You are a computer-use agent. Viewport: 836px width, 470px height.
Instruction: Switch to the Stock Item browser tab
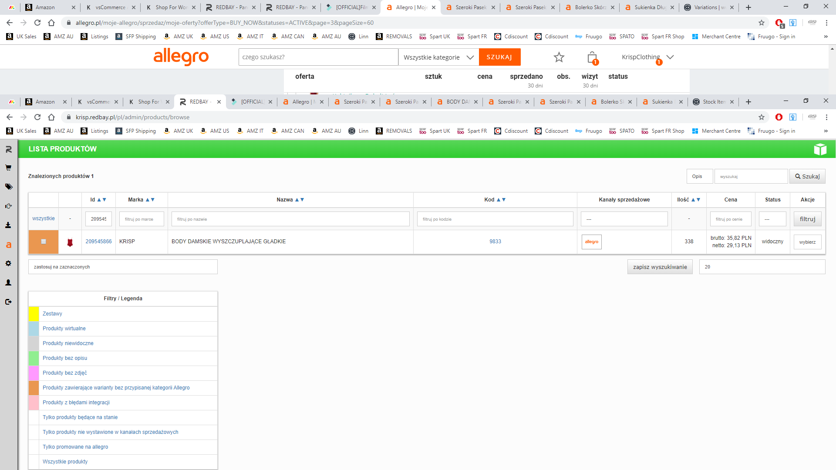[x=713, y=102]
